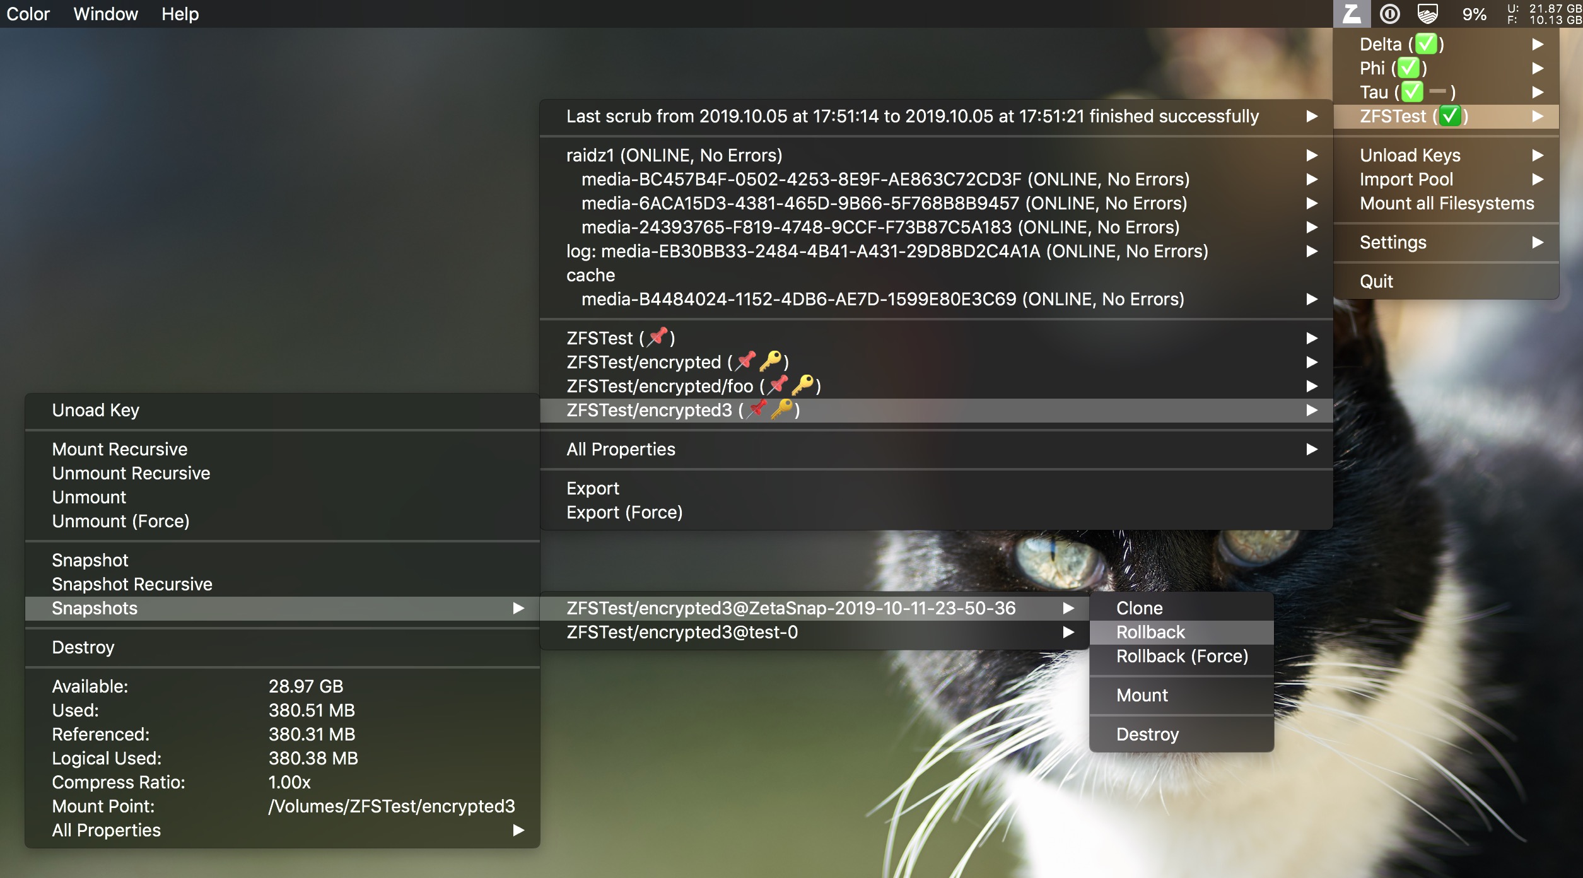
Task: Click the lock/key icon in menu bar
Action: click(1391, 13)
